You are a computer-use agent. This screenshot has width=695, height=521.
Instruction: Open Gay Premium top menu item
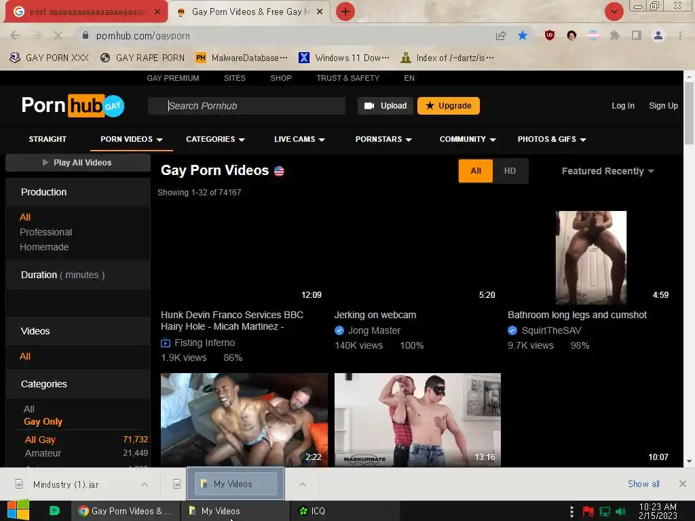pos(173,78)
